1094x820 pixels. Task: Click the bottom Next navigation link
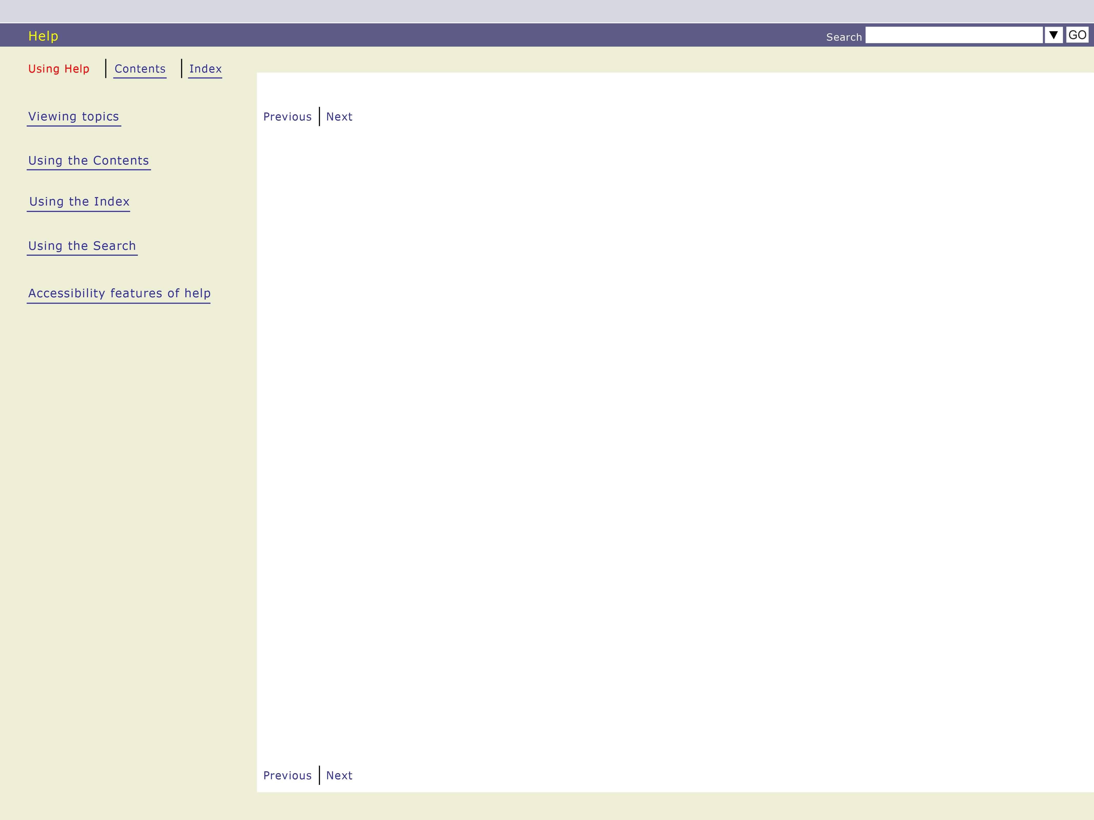coord(339,775)
